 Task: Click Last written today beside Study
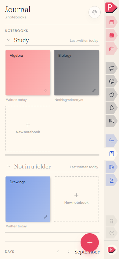(x=84, y=41)
